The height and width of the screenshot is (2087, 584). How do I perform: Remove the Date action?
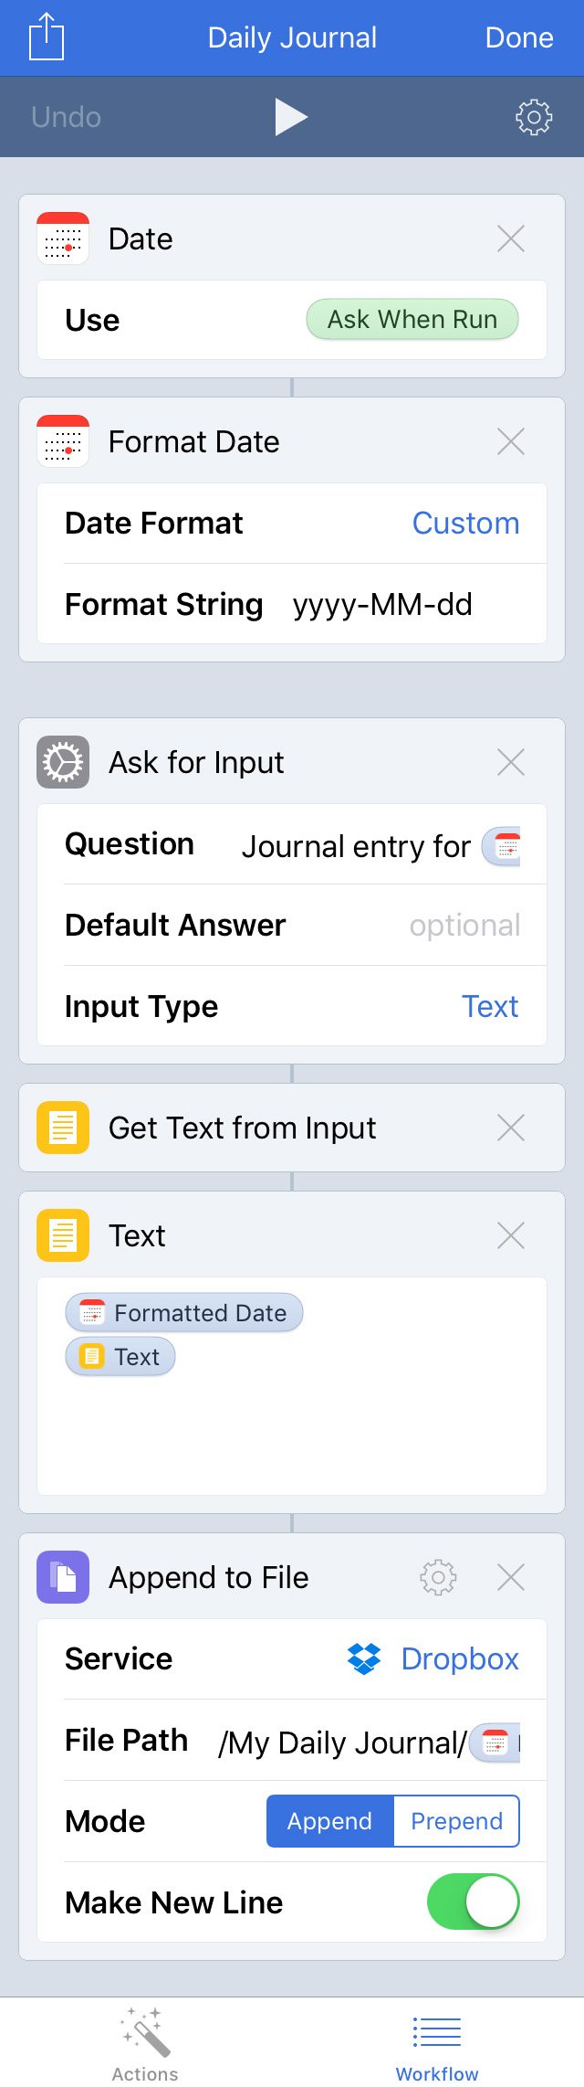[511, 239]
